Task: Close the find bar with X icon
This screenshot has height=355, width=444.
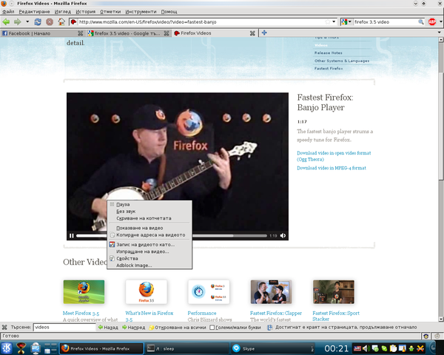Action: [4, 327]
